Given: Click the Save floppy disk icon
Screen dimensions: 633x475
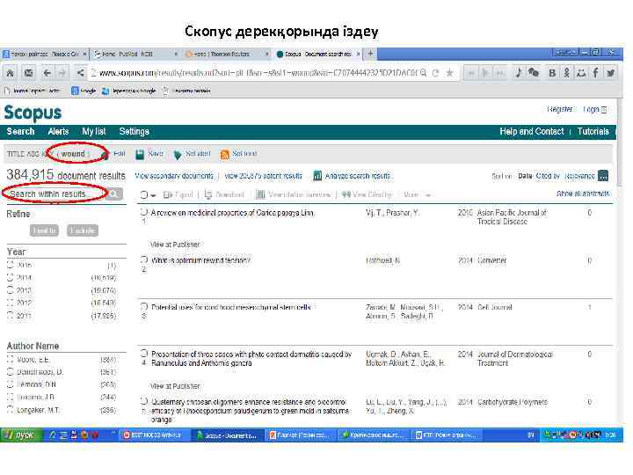Looking at the screenshot, I should click(140, 154).
